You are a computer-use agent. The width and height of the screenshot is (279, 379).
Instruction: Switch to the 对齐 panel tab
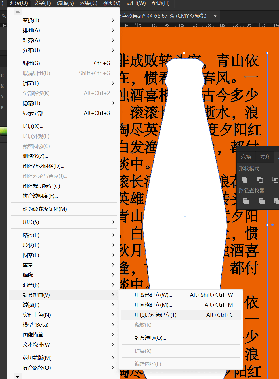tap(265, 157)
